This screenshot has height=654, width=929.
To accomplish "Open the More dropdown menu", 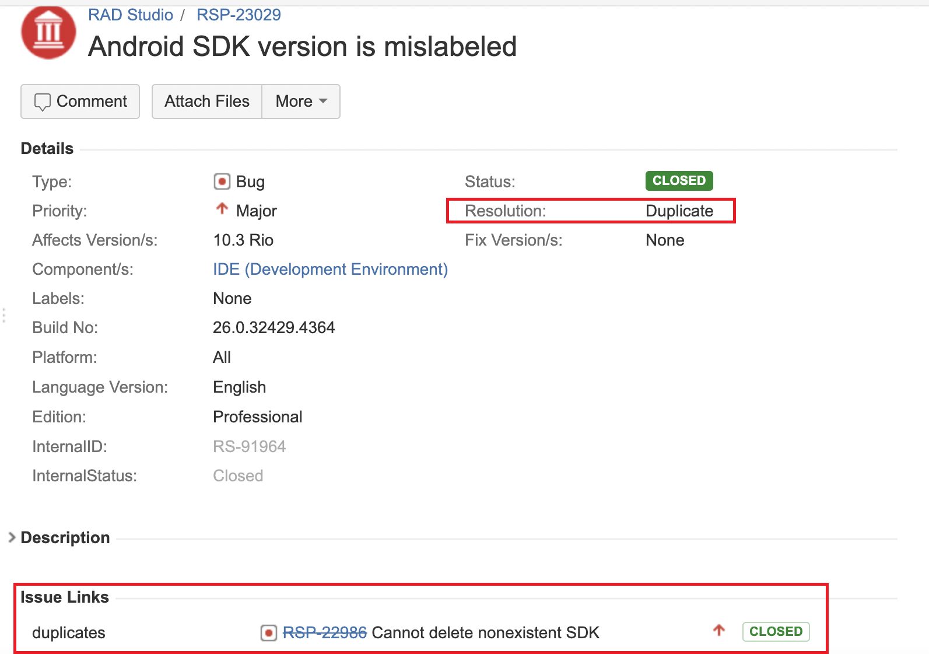I will pos(301,102).
